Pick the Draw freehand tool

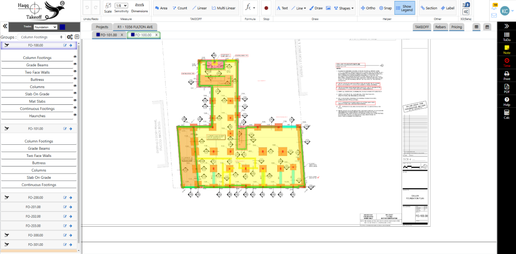click(x=315, y=8)
